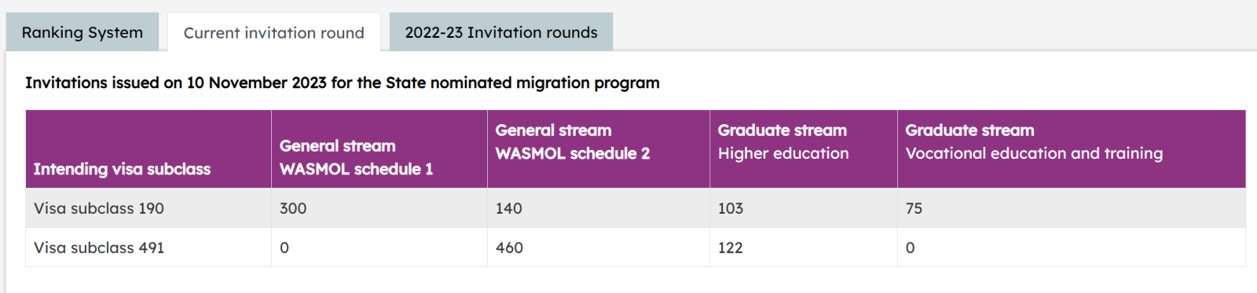Screen dimensions: 1257x293
Task: Click General stream WASMOL schedule 1 header
Action: pyautogui.click(x=356, y=157)
